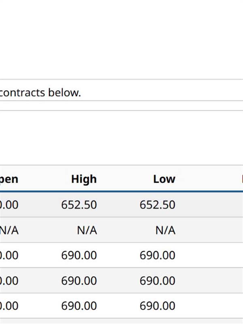
Task: Select Low 690.00 in the last row
Action: (158, 306)
